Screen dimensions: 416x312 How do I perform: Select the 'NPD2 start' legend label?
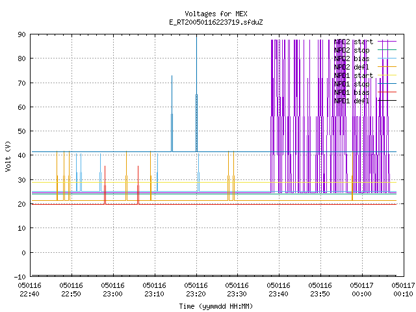(354, 42)
